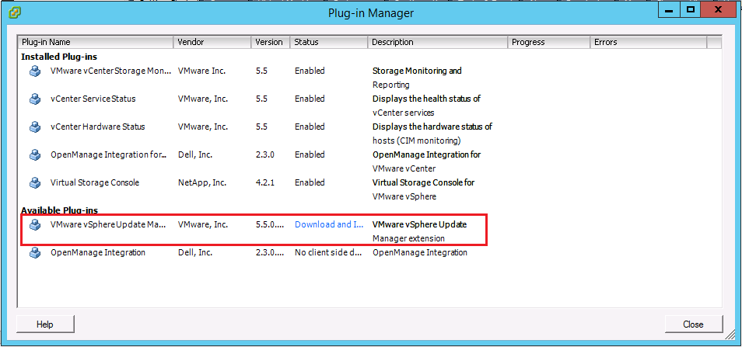Screen dimensions: 742x347
Task: Sort by the Status column header
Action: click(328, 42)
